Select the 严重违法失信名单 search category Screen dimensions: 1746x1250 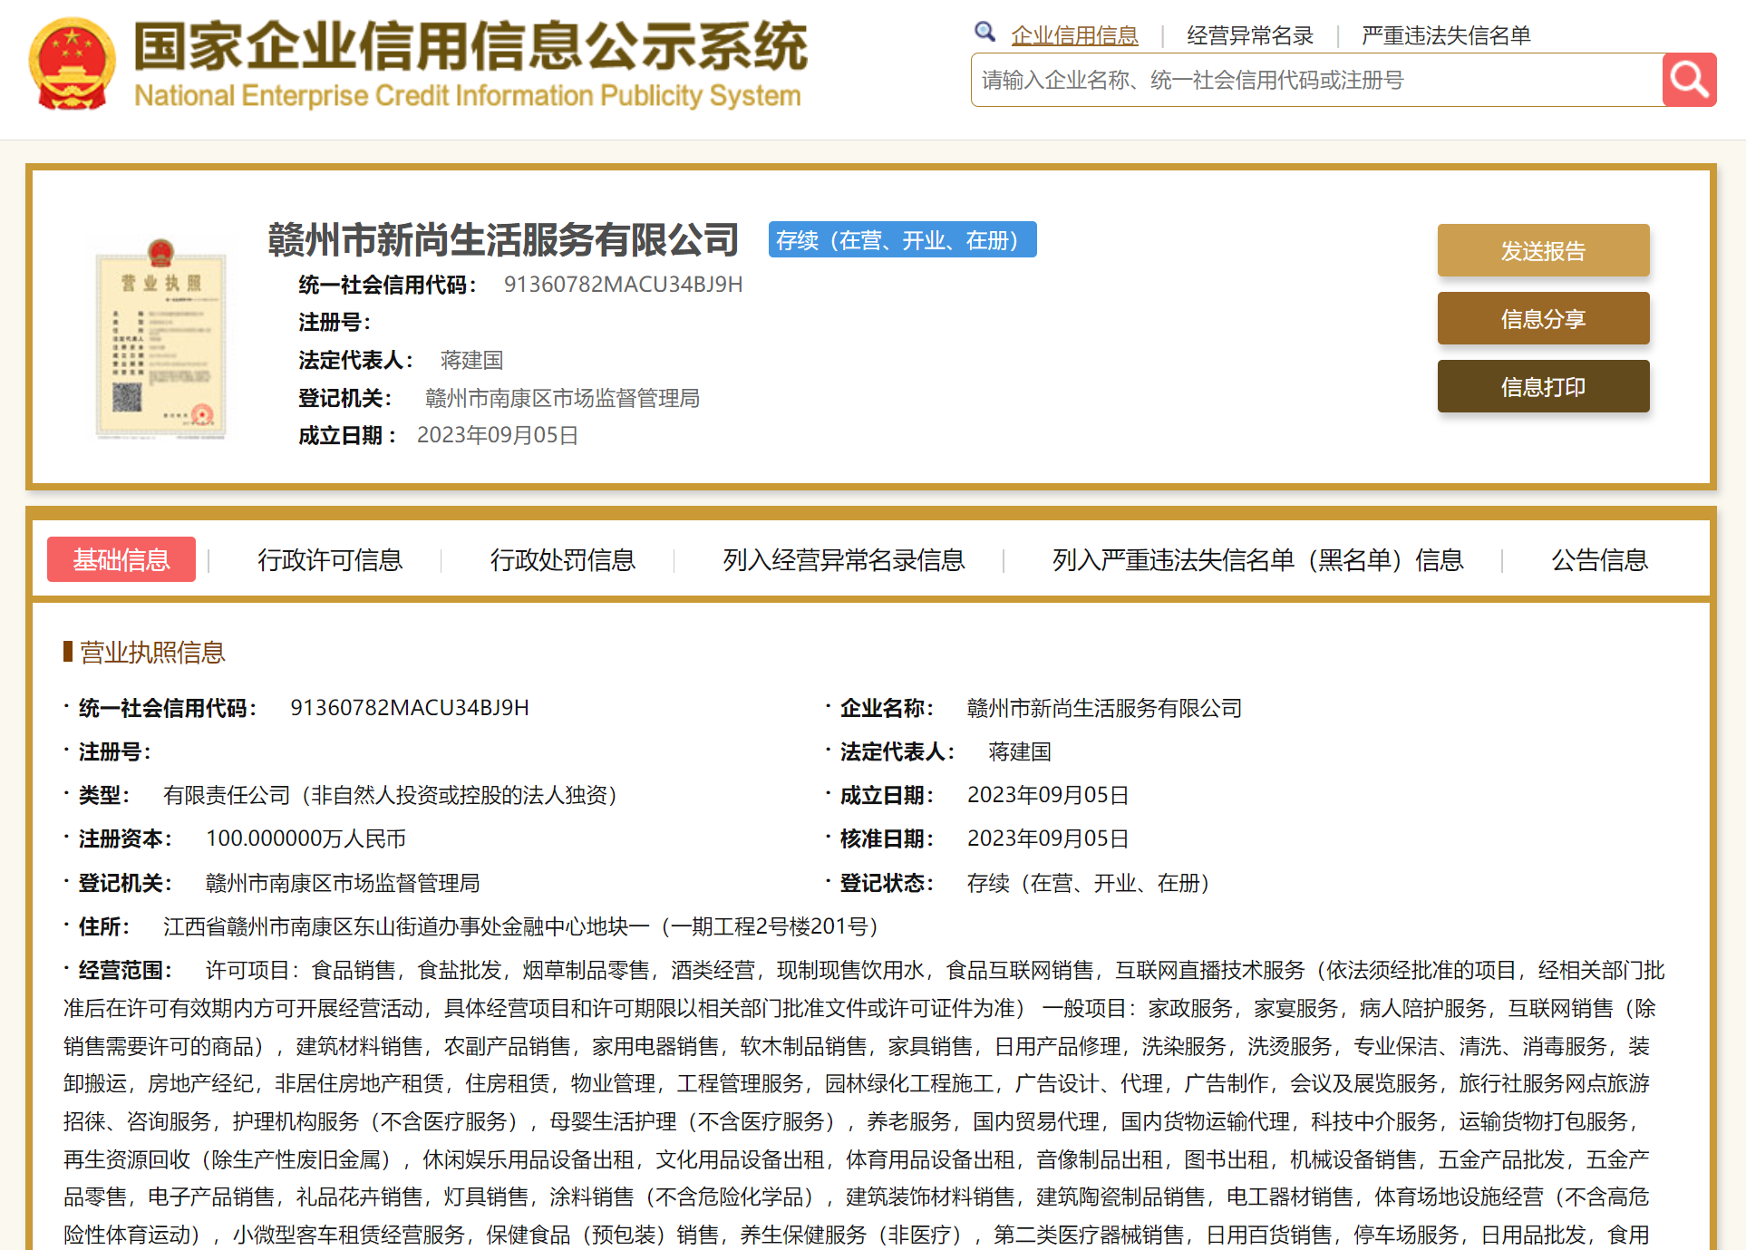[x=1446, y=35]
